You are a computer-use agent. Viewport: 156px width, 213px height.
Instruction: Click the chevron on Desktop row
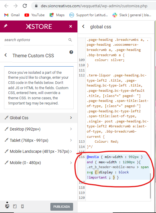click(x=71, y=129)
